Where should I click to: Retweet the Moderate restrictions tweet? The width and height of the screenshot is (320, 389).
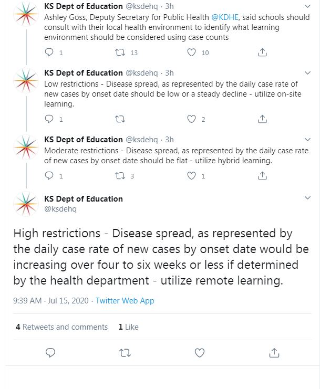coord(119,176)
